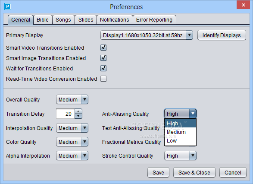
Task: Select Low in the open dropdown list
Action: (x=180, y=141)
